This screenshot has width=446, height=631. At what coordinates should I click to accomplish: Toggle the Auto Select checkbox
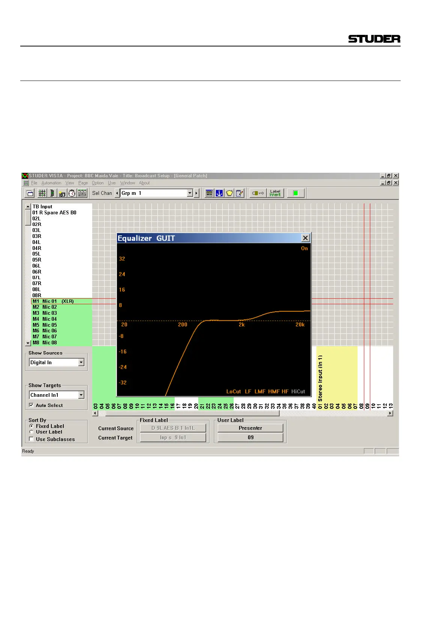tap(31, 405)
